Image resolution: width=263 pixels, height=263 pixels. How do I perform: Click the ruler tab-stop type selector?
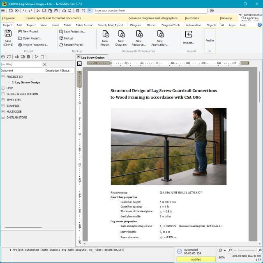(x=79, y=64)
